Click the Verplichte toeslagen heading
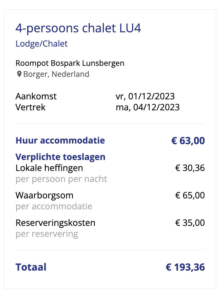The image size is (222, 295). click(60, 157)
